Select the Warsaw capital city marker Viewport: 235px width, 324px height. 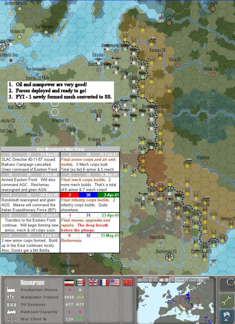(x=116, y=107)
